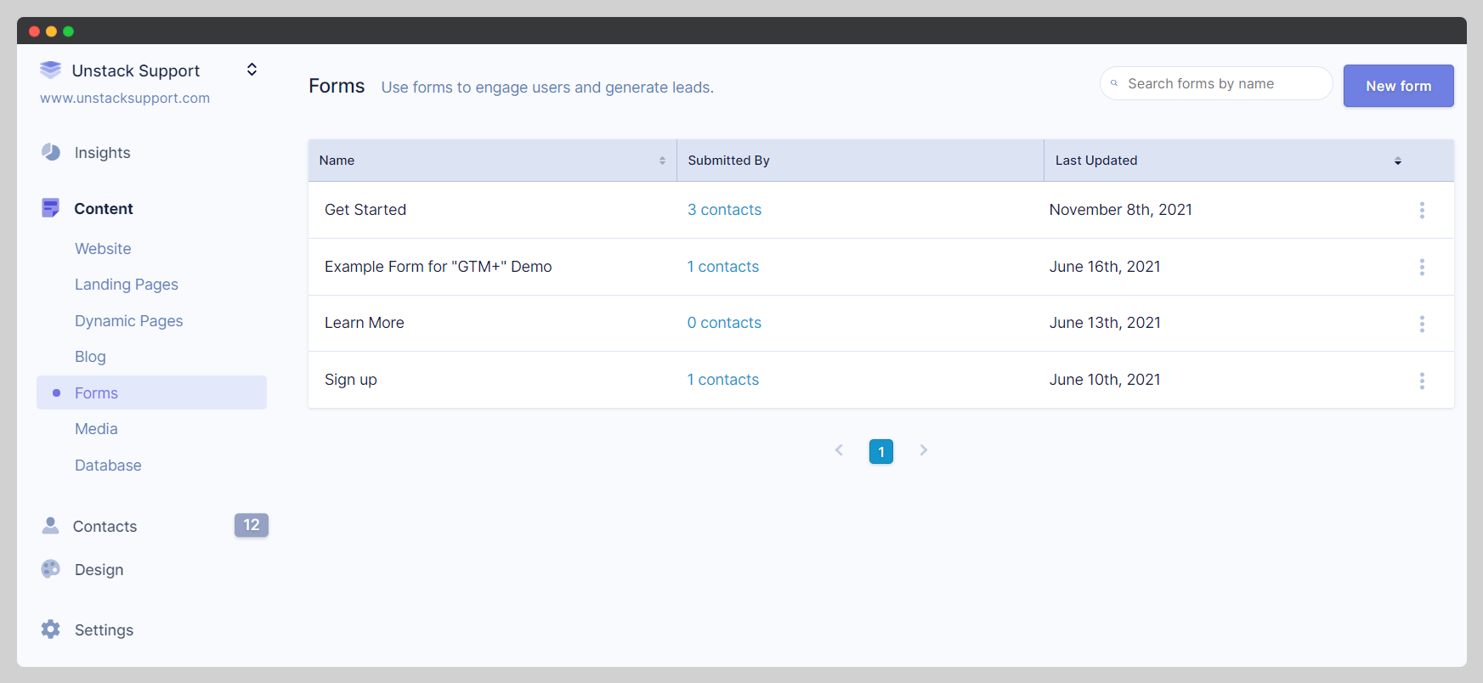
Task: Click the Design palette icon
Action: 51,569
